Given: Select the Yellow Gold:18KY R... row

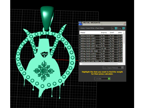Looking at the screenshot, I should pyautogui.click(x=101, y=46).
